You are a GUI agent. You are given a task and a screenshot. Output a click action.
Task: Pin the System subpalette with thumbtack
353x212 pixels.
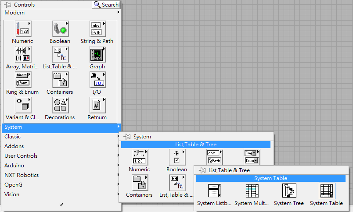coord(127,137)
